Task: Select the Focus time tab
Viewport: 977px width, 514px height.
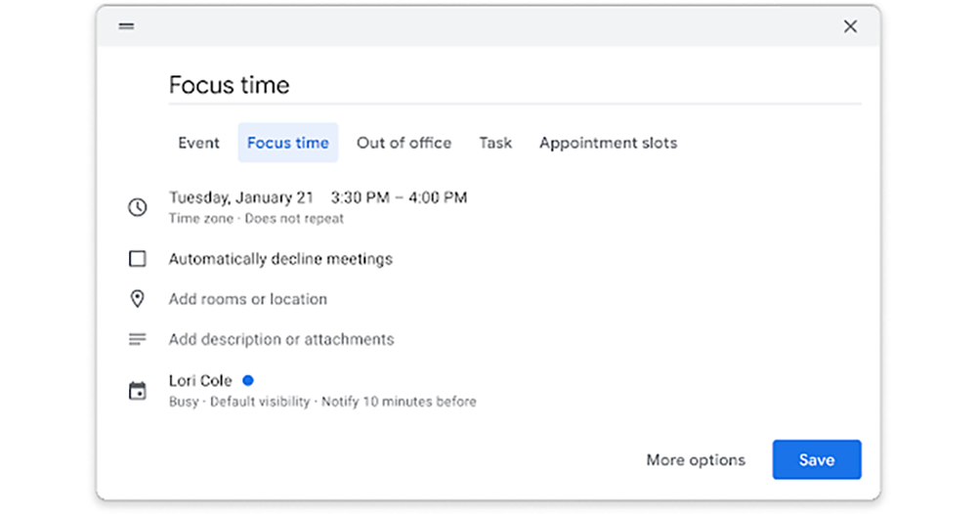Action: pyautogui.click(x=288, y=143)
